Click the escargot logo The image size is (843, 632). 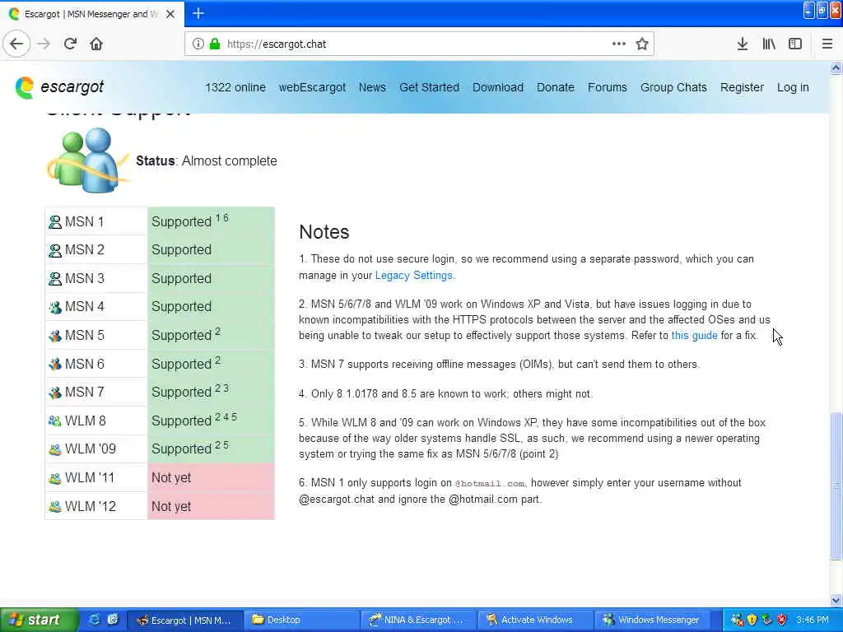pos(59,87)
